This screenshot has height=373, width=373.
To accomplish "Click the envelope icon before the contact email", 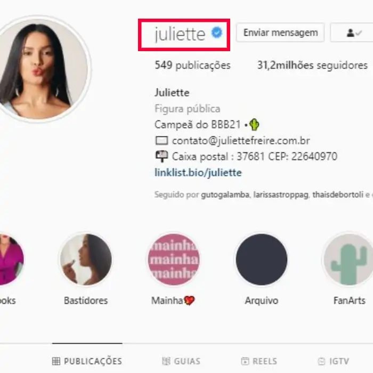I will click(162, 141).
